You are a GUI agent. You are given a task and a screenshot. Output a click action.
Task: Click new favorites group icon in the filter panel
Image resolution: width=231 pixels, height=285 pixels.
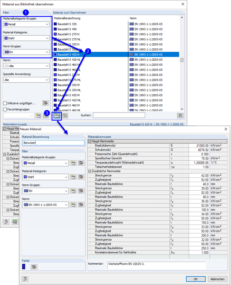point(38,115)
